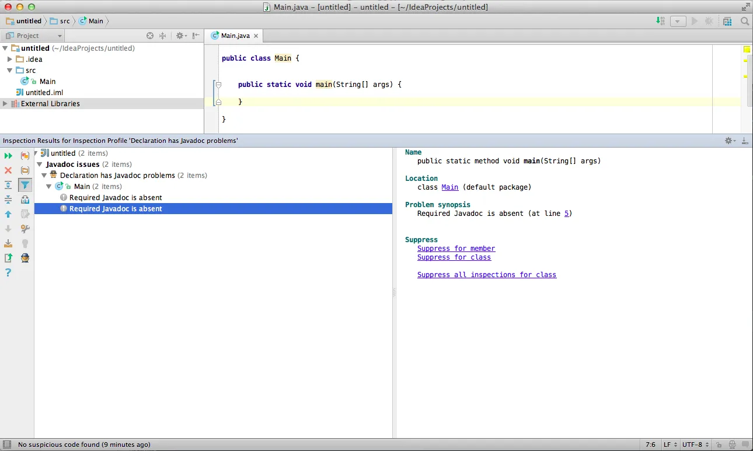Expand the .idea folder
Viewport: 753px width, 451px height.
click(x=10, y=60)
